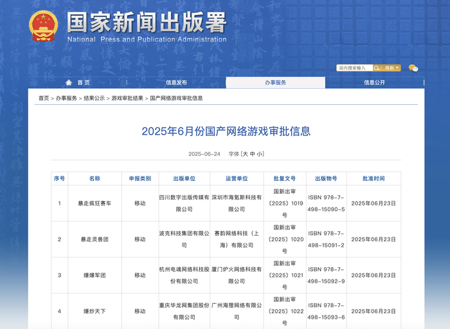The width and height of the screenshot is (450, 329).
Task: Open the 信息发布 navigation tab
Action: click(176, 82)
